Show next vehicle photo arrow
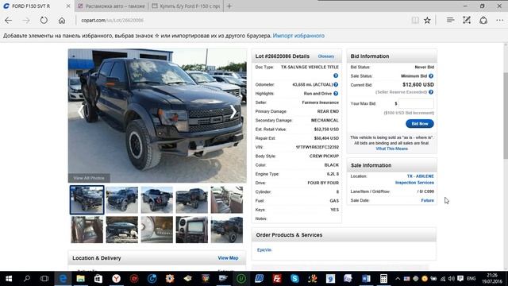Viewport: 508px width, 286px height. 233,112
